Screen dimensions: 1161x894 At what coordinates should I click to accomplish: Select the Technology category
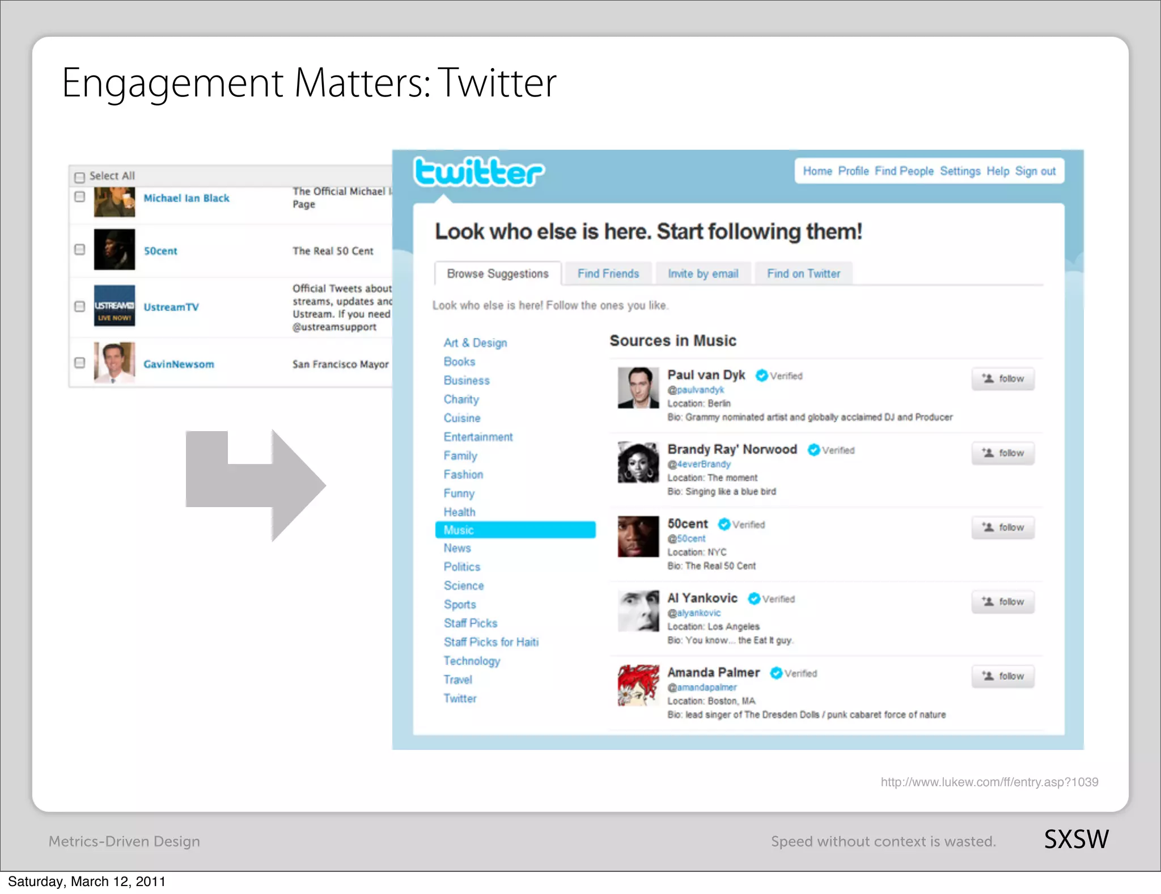pos(472,661)
